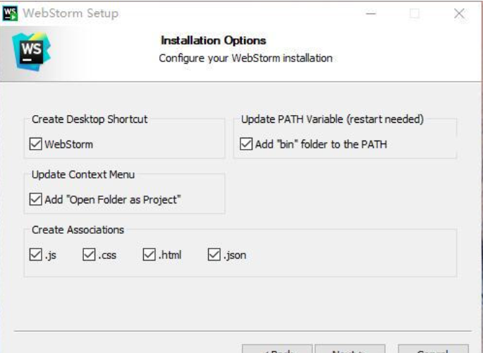This screenshot has height=353, width=483.
Task: Click the small WebStorm title bar icon
Action: click(10, 13)
